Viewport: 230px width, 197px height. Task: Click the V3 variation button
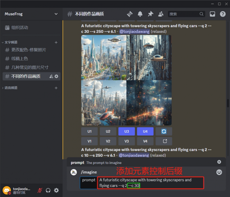[127, 141]
